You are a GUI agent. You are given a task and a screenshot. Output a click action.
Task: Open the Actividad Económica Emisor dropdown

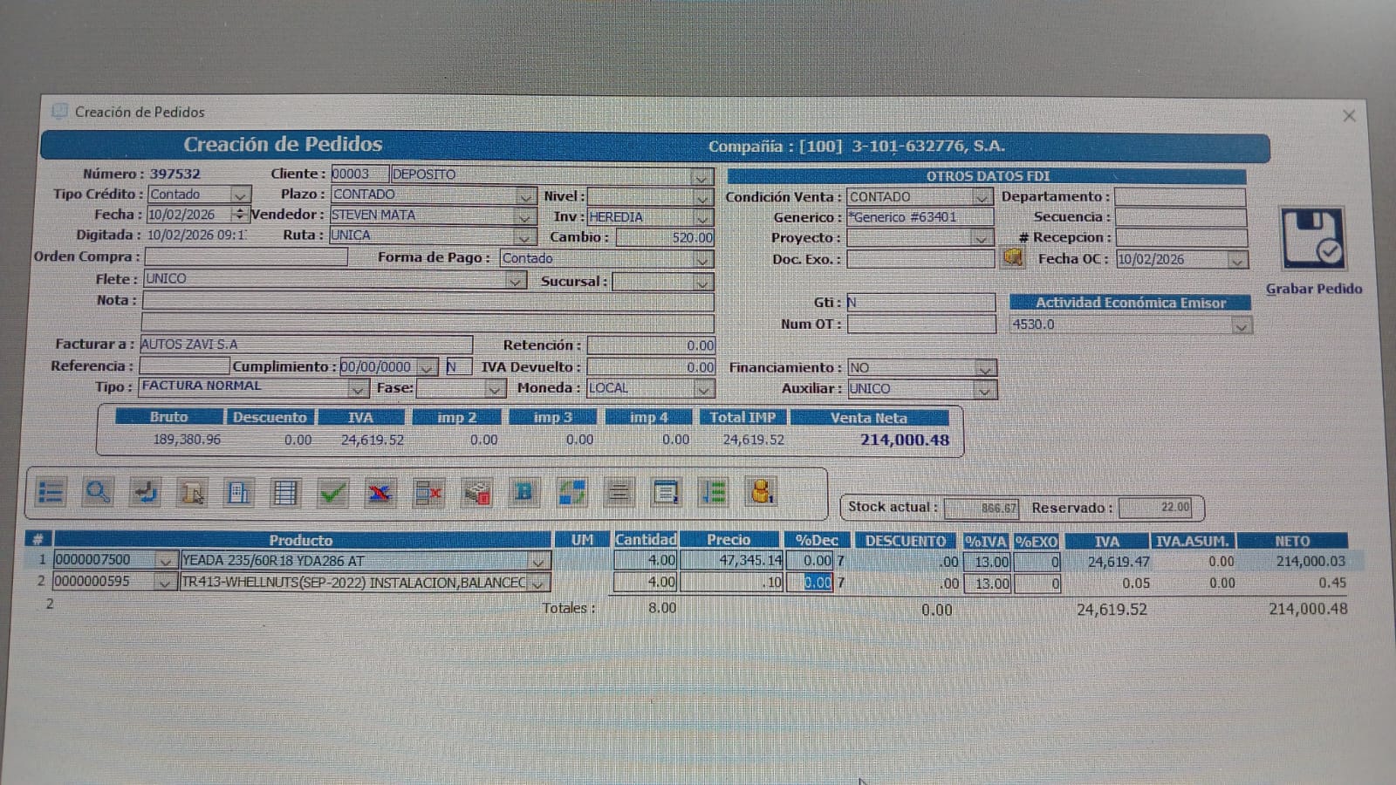[x=1242, y=324]
